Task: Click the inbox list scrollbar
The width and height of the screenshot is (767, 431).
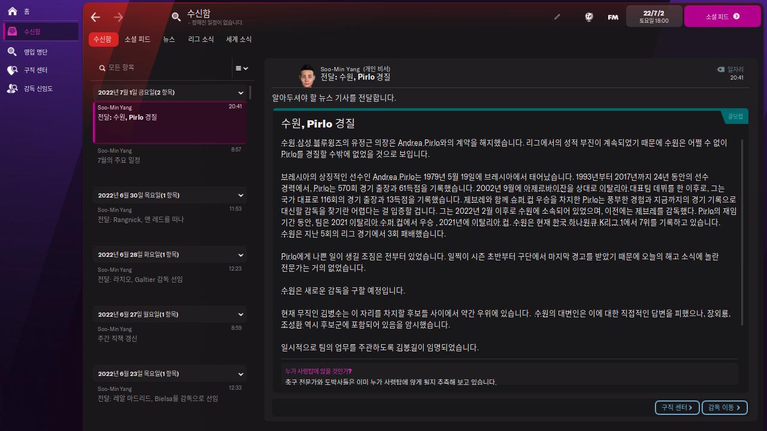Action: pos(250,93)
